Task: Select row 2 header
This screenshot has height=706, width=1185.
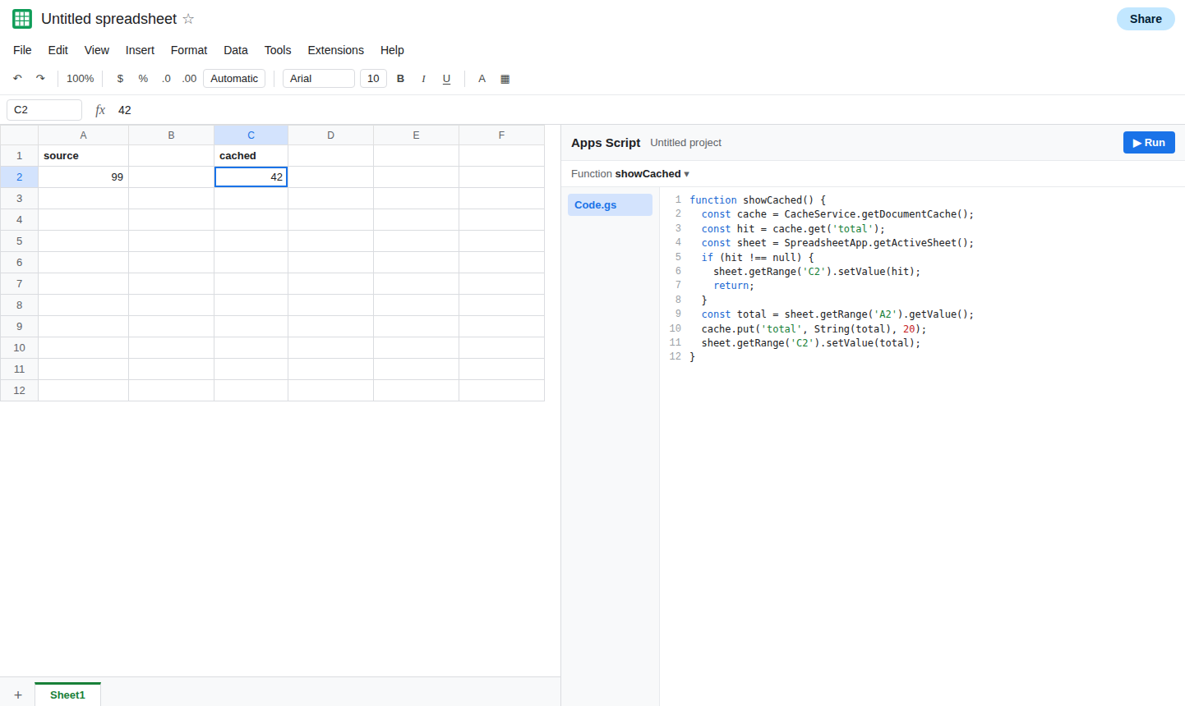Action: 20,177
